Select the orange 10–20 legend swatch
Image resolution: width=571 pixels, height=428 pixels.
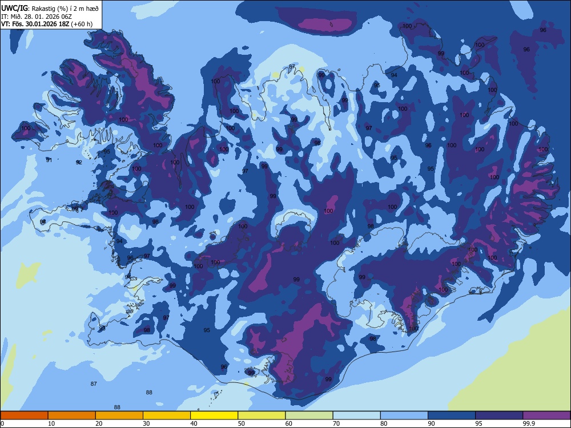72,415
